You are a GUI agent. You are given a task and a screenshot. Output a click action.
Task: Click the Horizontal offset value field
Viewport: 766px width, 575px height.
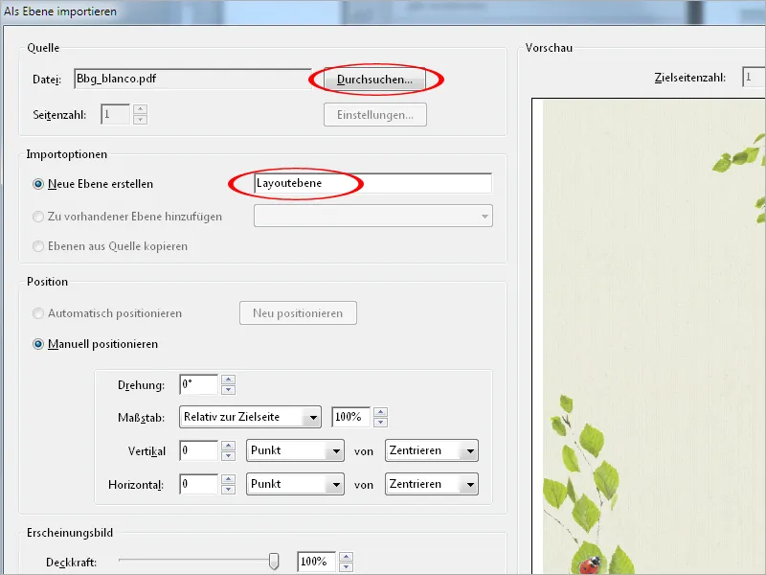click(198, 484)
